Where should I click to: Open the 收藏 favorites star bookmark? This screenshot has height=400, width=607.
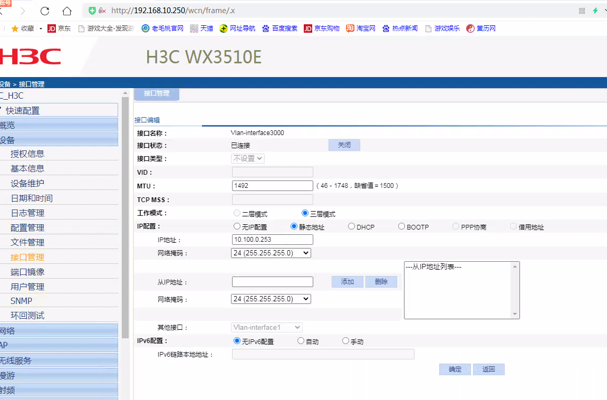[23, 28]
